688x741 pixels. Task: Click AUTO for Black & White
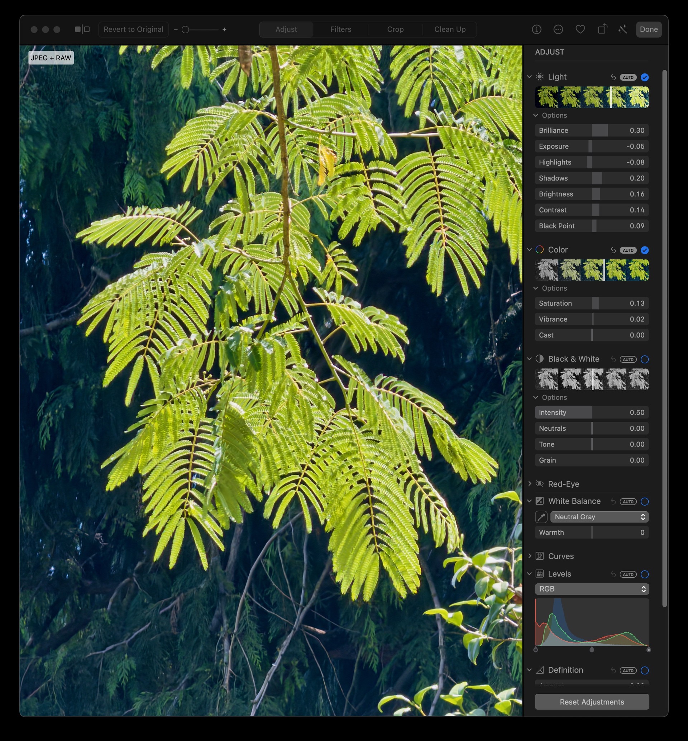click(628, 359)
